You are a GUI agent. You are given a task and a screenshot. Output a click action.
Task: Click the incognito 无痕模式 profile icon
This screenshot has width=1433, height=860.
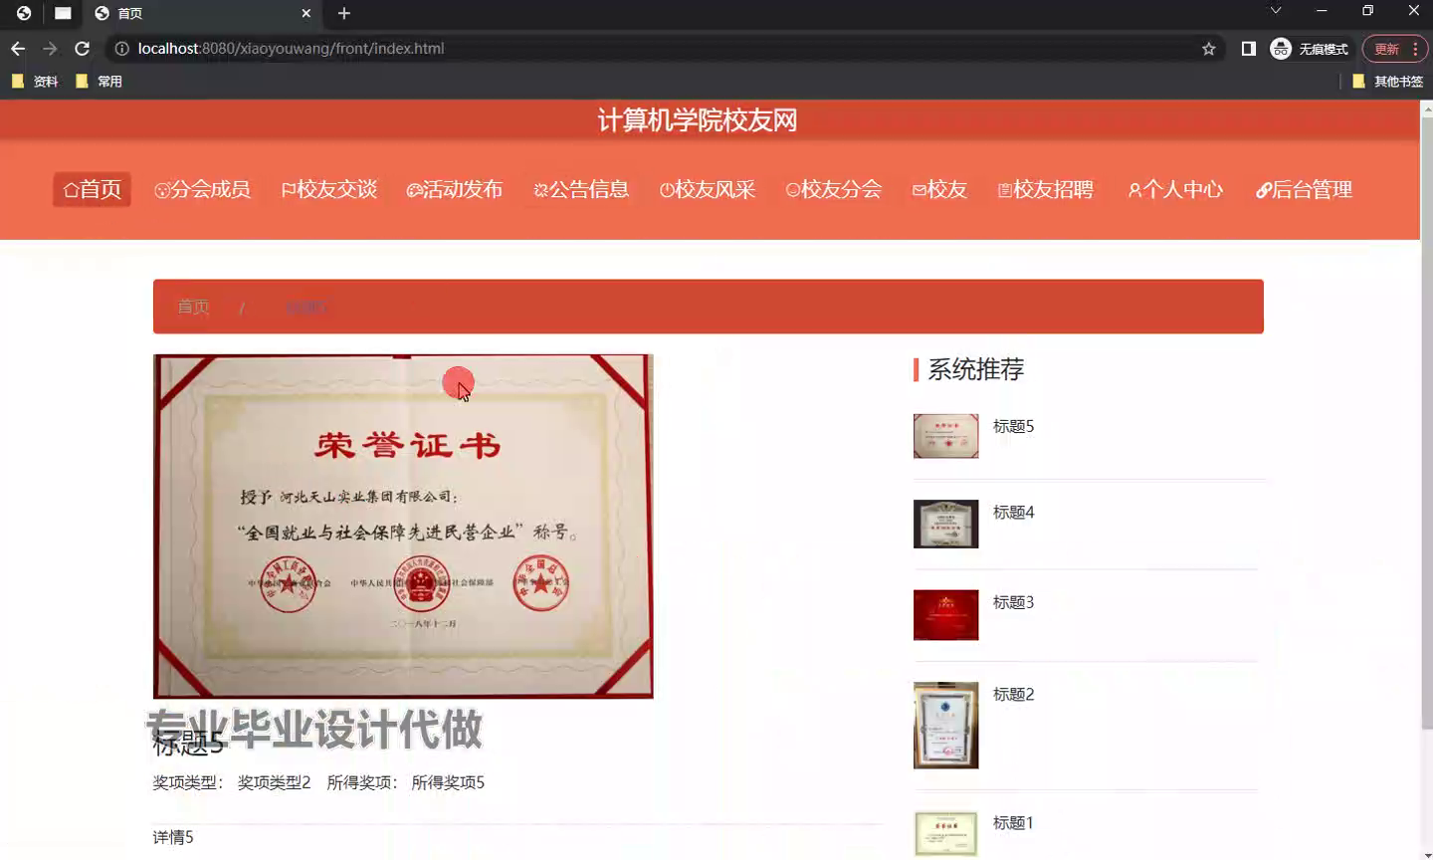tap(1309, 49)
